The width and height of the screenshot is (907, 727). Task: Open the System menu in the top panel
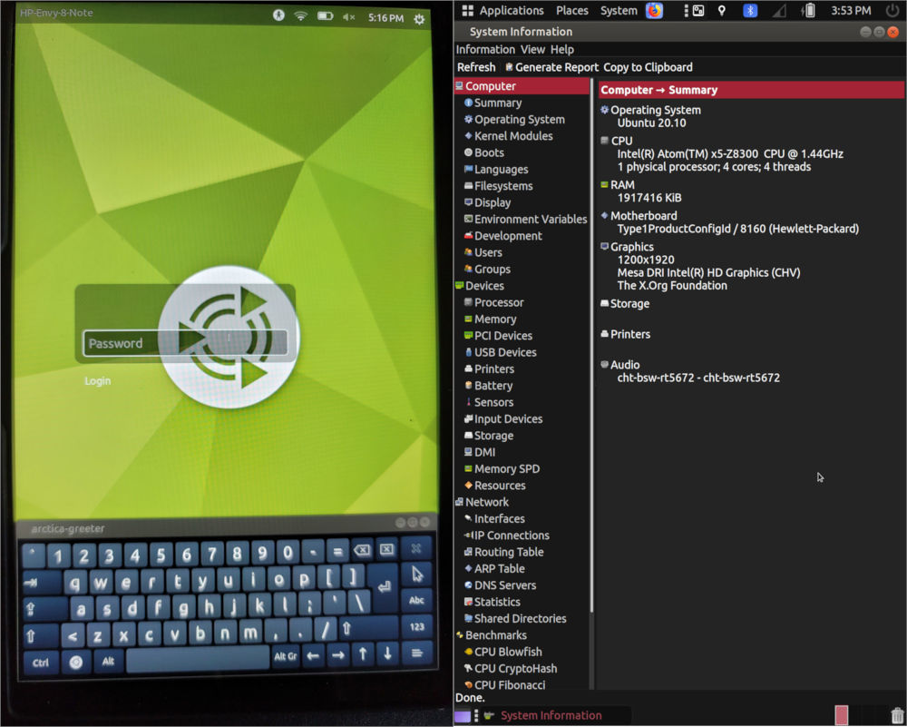point(619,10)
